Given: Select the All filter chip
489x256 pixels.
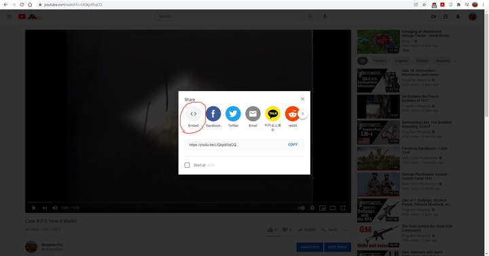Looking at the screenshot, I should (x=363, y=61).
